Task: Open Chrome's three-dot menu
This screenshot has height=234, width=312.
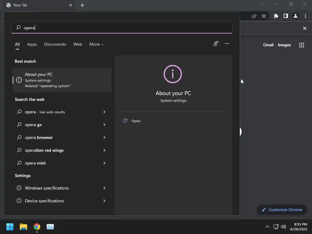Action: 305,16
